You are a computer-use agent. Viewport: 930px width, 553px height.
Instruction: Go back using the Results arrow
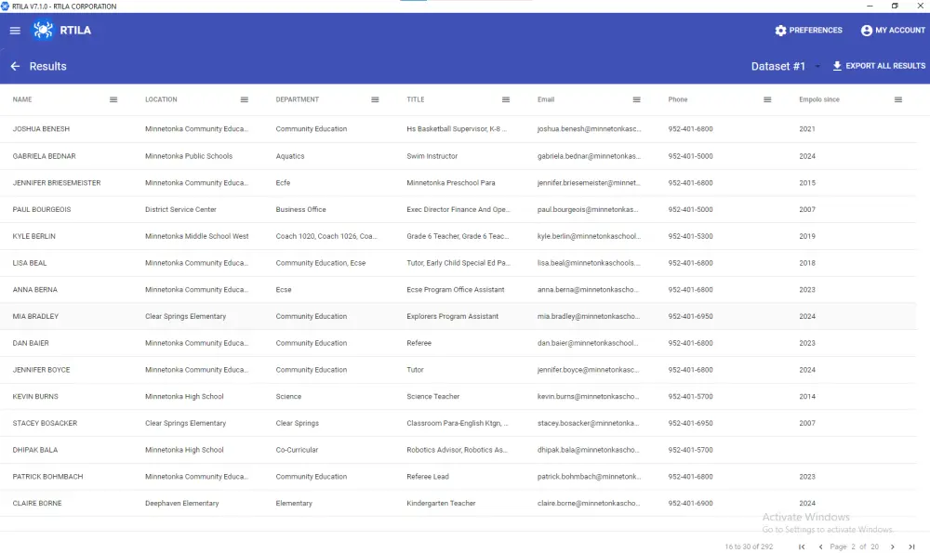(15, 66)
